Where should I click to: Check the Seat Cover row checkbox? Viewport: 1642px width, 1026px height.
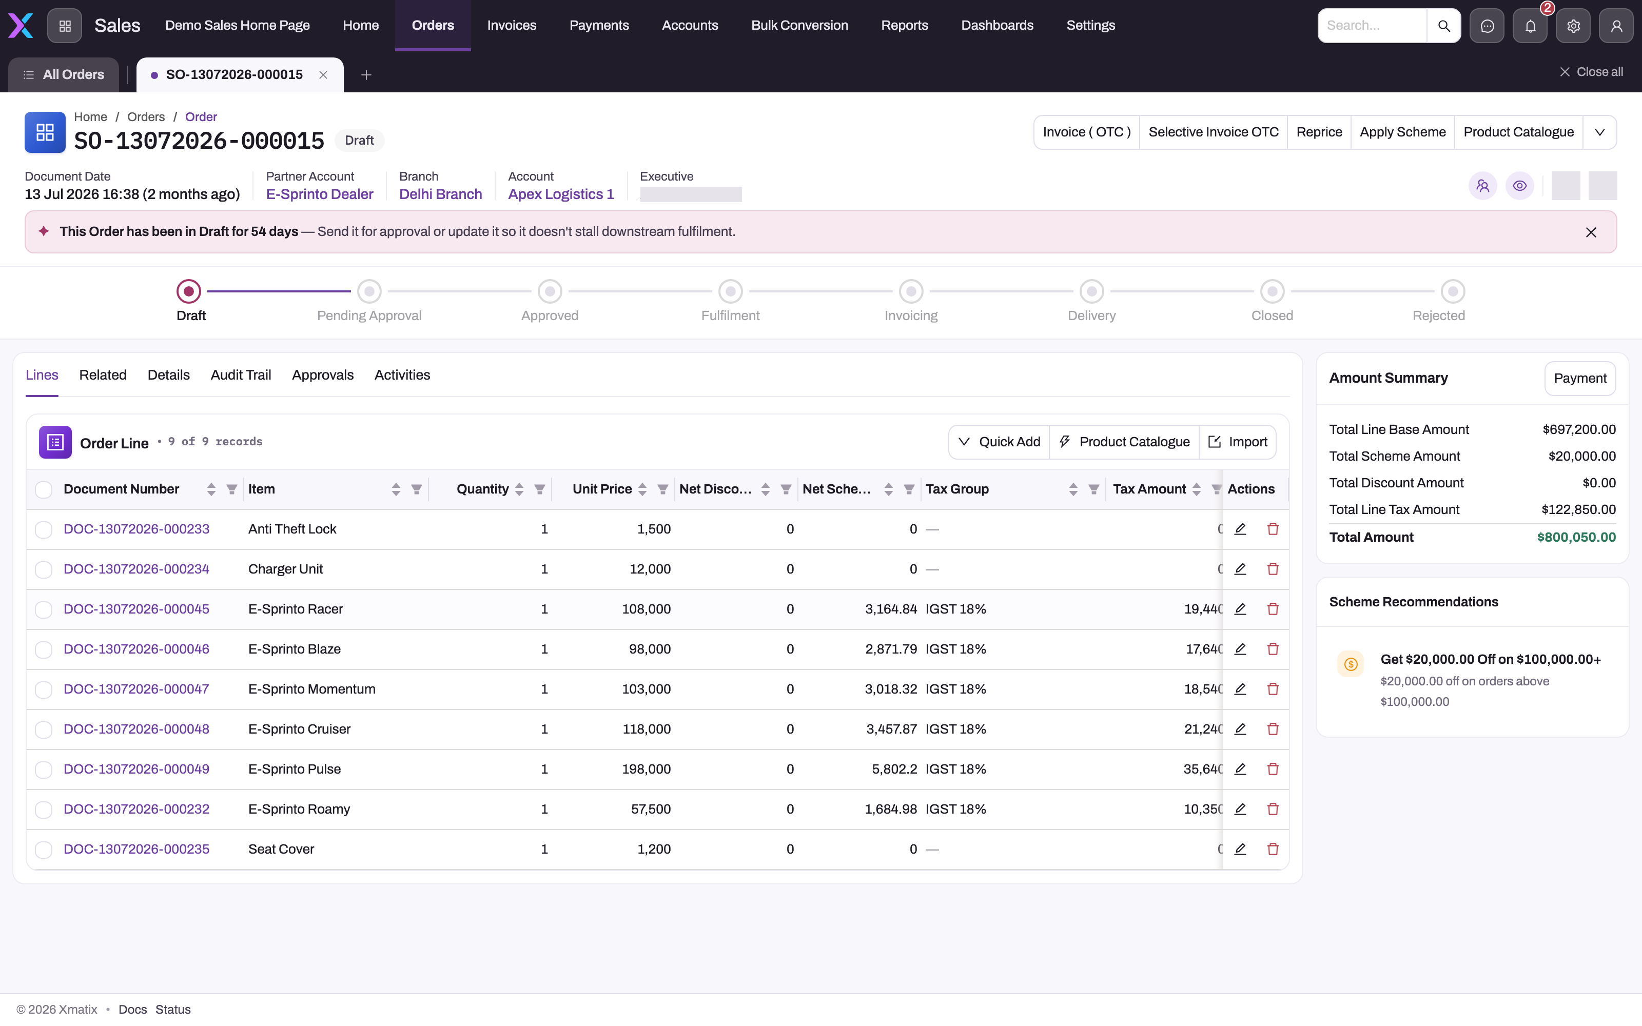click(x=44, y=850)
